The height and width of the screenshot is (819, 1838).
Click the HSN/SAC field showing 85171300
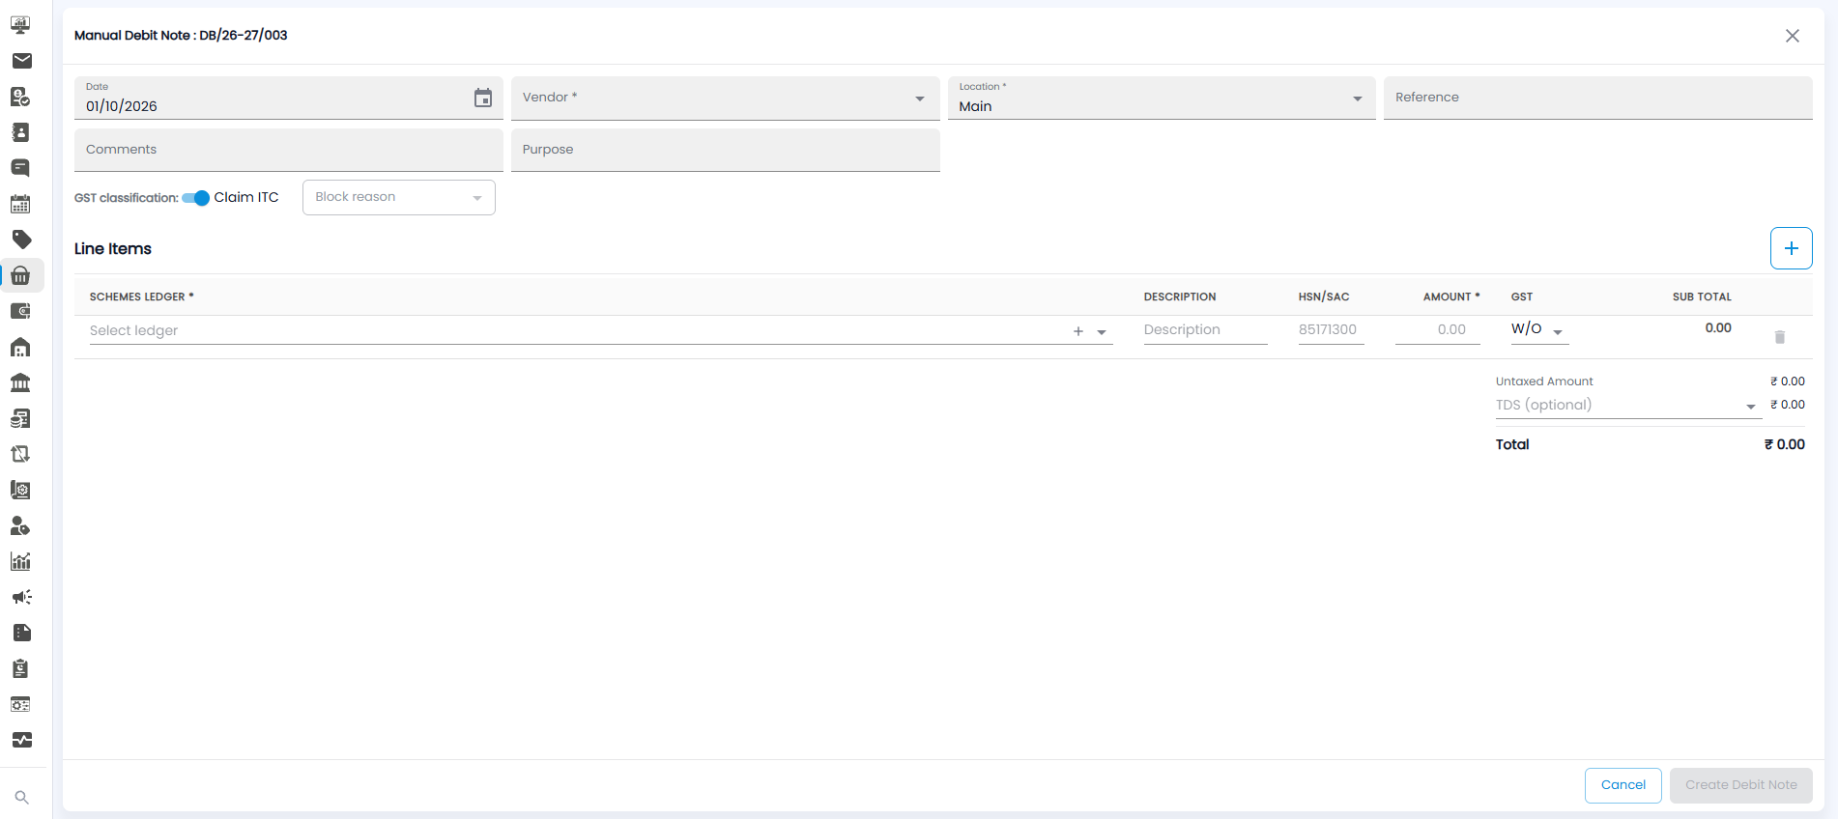click(x=1332, y=330)
